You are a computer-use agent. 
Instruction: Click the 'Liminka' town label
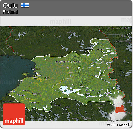(x=36, y=78)
